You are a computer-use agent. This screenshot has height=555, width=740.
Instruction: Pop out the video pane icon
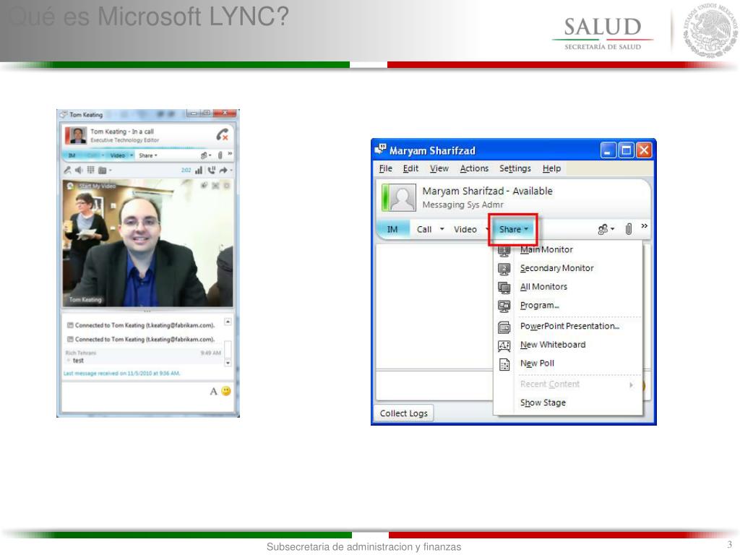[x=205, y=186]
